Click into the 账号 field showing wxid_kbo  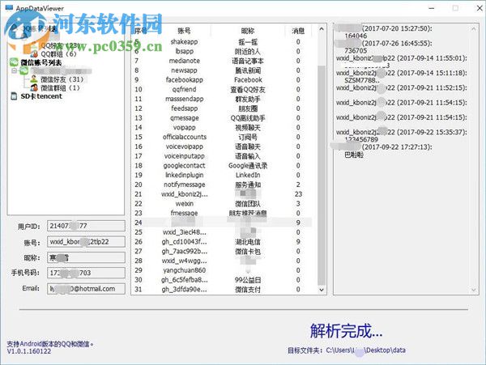[x=86, y=242]
